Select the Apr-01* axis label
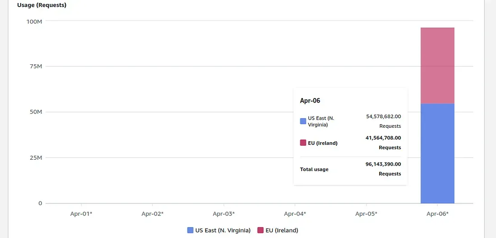This screenshot has height=238, width=496. pyautogui.click(x=81, y=214)
